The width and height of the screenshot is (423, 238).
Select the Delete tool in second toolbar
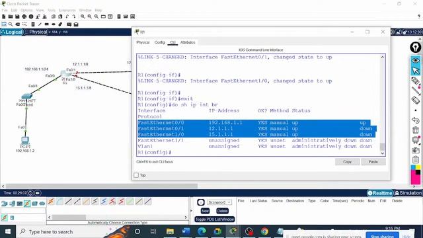(x=18, y=24)
